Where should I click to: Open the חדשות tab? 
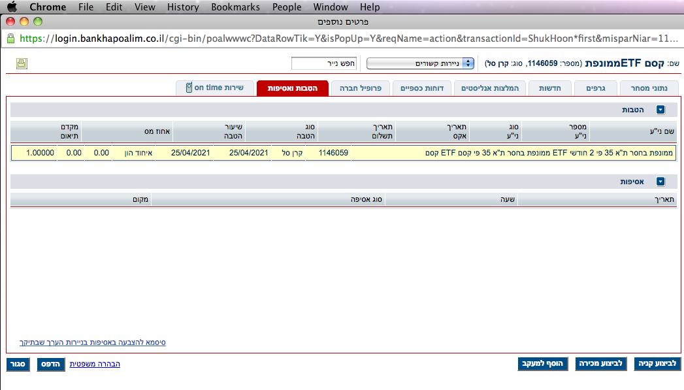[549, 88]
